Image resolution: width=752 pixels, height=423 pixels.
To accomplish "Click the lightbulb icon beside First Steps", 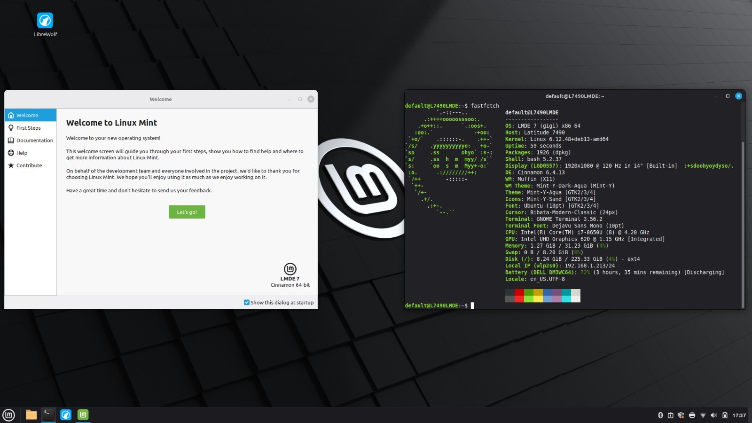I will pyautogui.click(x=11, y=128).
